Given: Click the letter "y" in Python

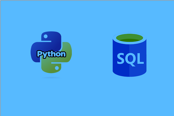Looking at the screenshot, I should 44,55.
